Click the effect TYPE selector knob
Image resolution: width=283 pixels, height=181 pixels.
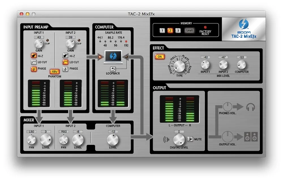[x=179, y=66]
